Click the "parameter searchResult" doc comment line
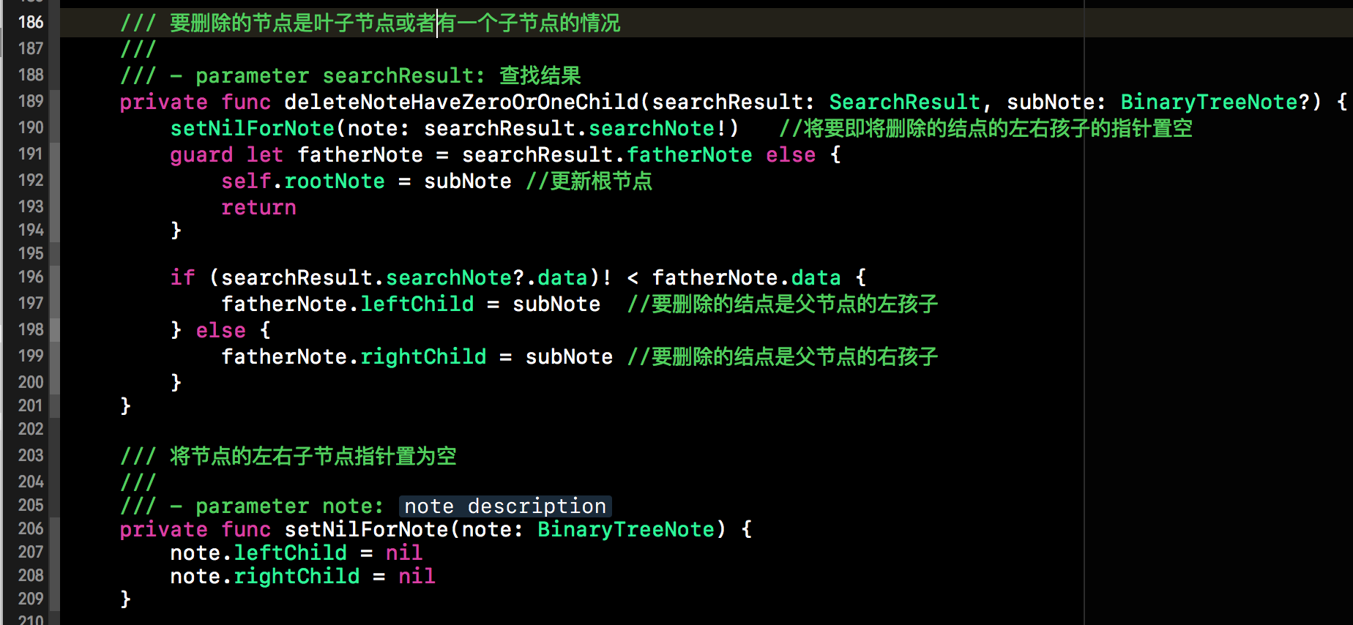Screen dimensions: 1353x625 coord(351,75)
